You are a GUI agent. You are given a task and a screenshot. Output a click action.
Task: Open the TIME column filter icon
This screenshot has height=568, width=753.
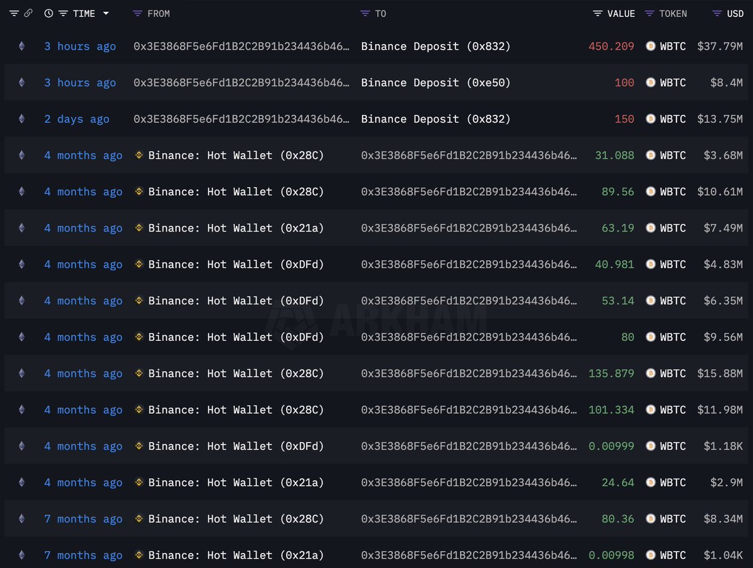63,14
